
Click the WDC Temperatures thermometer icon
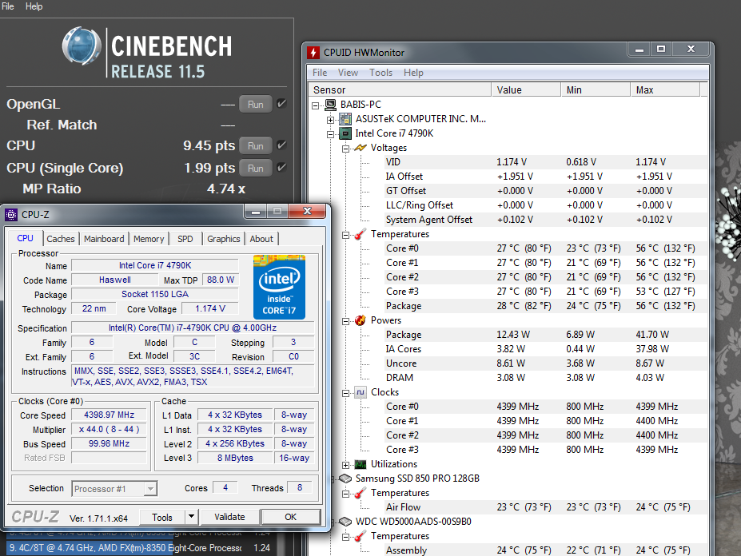(361, 536)
